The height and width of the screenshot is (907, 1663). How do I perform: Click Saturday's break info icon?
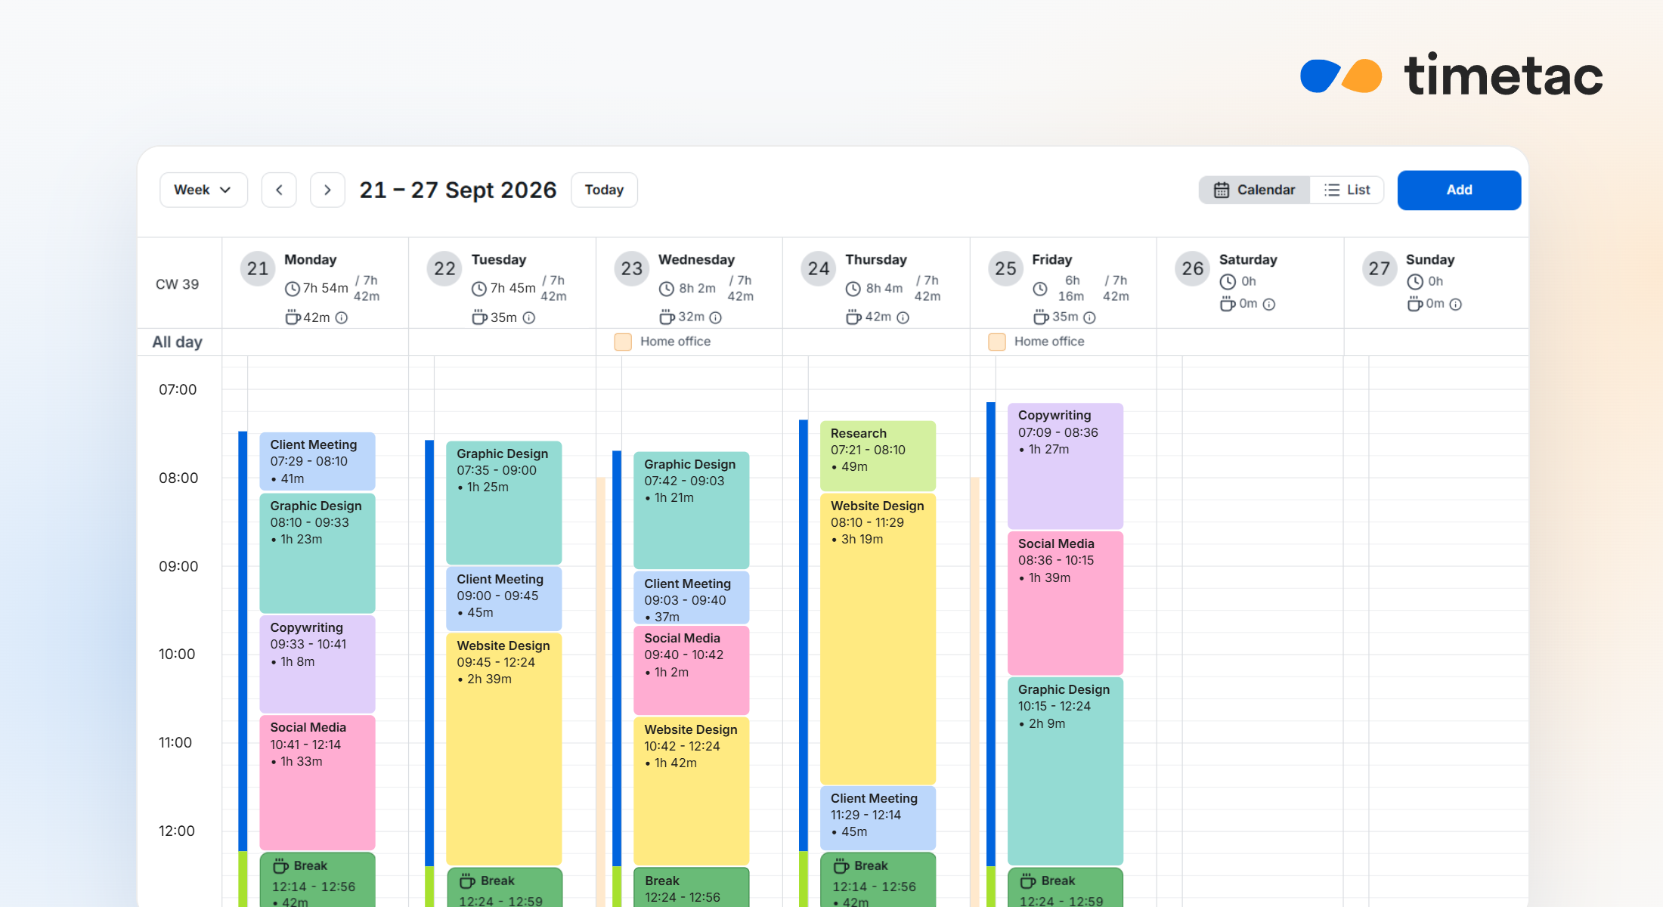point(1269,304)
